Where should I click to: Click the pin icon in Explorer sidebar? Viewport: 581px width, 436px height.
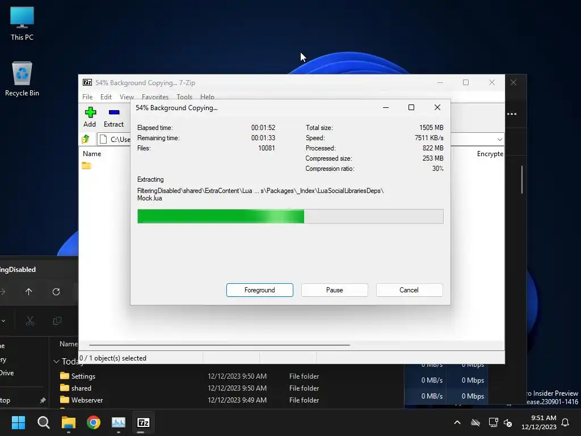tap(43, 400)
